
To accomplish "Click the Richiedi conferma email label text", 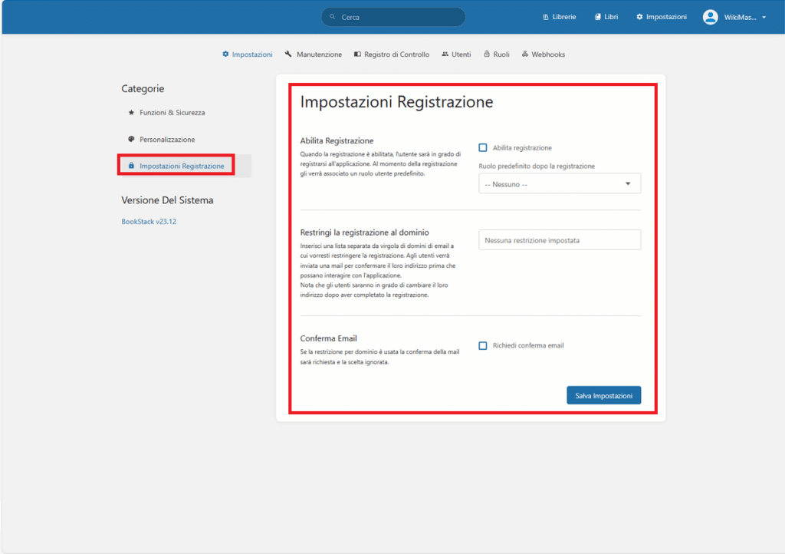I will [x=528, y=345].
